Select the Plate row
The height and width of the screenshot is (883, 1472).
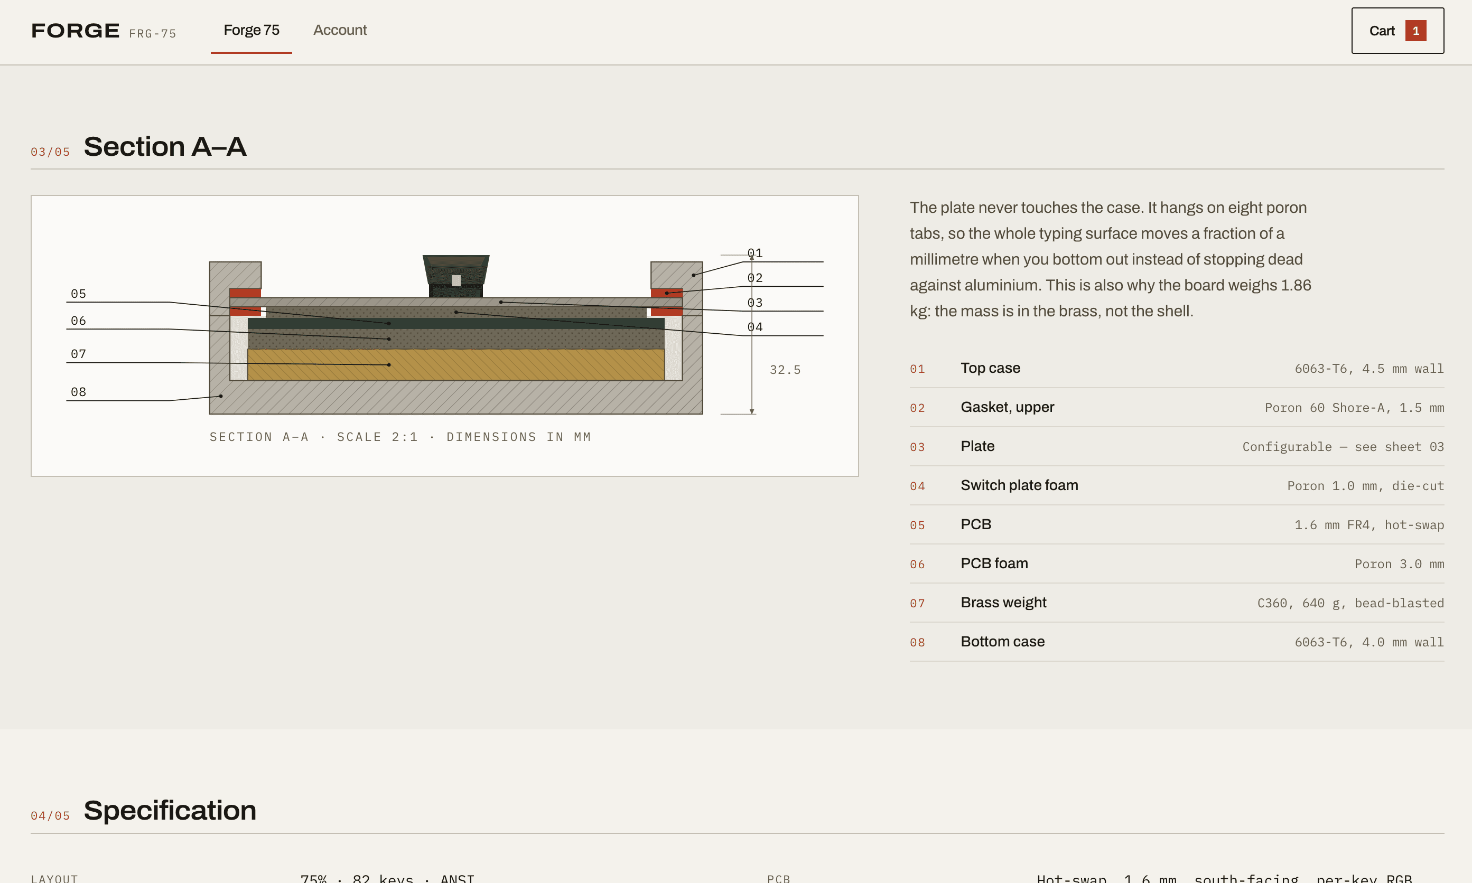point(1177,447)
